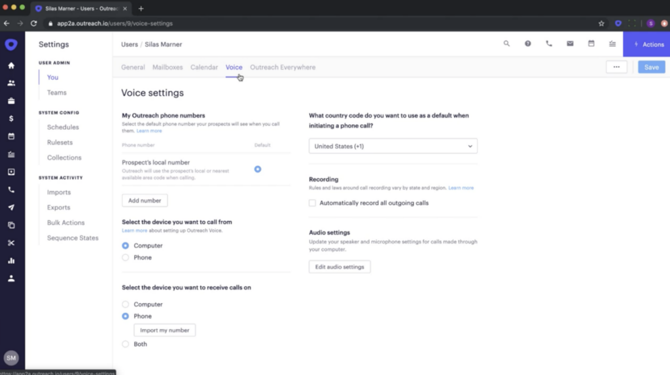Click Outreach browser extension icon
This screenshot has width=670, height=375.
(x=618, y=24)
